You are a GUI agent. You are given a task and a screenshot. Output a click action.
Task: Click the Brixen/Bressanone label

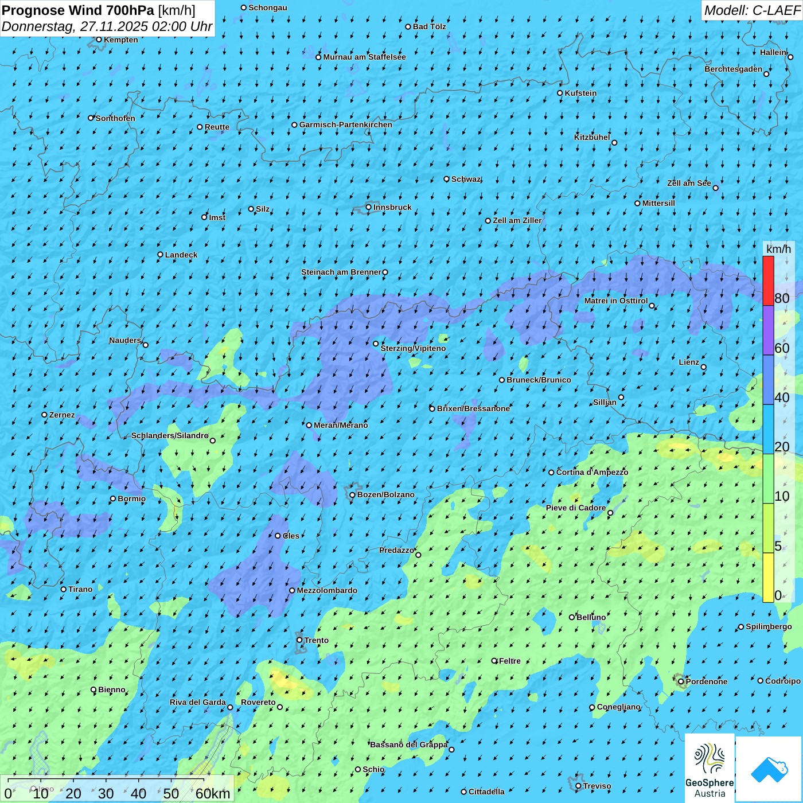(473, 409)
